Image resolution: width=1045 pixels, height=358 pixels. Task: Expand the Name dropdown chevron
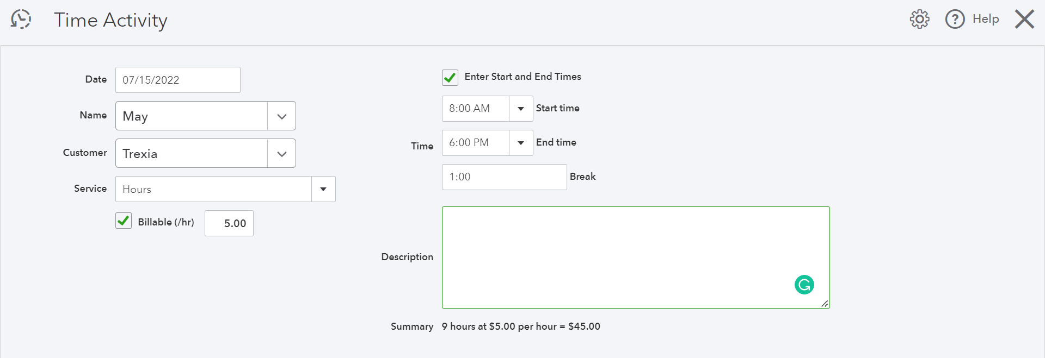click(x=282, y=116)
